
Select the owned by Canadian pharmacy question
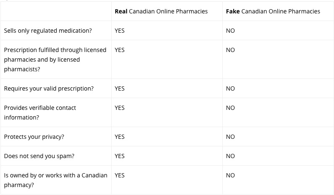coord(55,180)
